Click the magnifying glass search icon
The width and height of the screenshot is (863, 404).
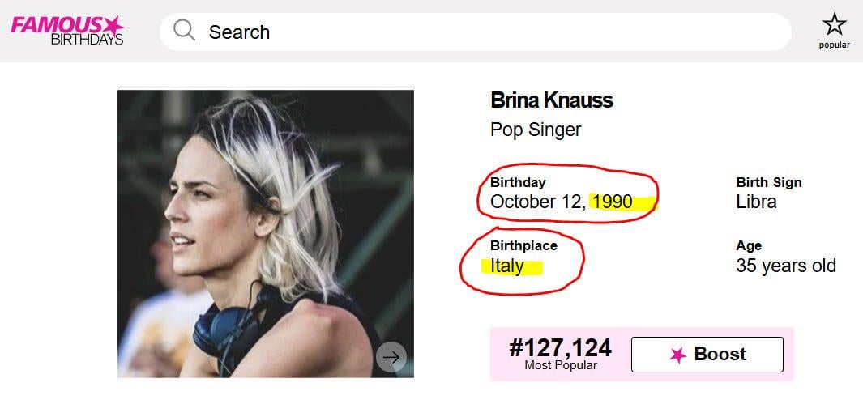(x=185, y=32)
